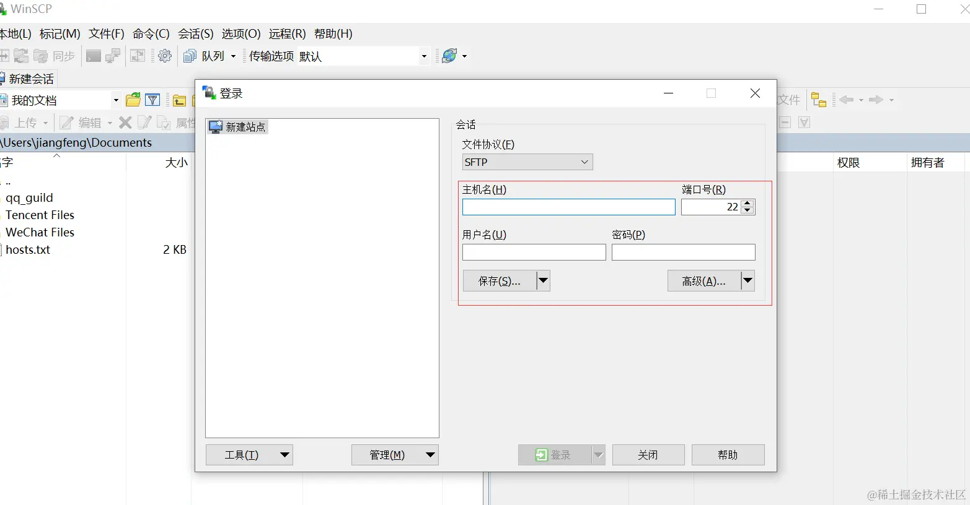Screen dimensions: 970x505
Task: Click the 登录 login button
Action: point(555,455)
